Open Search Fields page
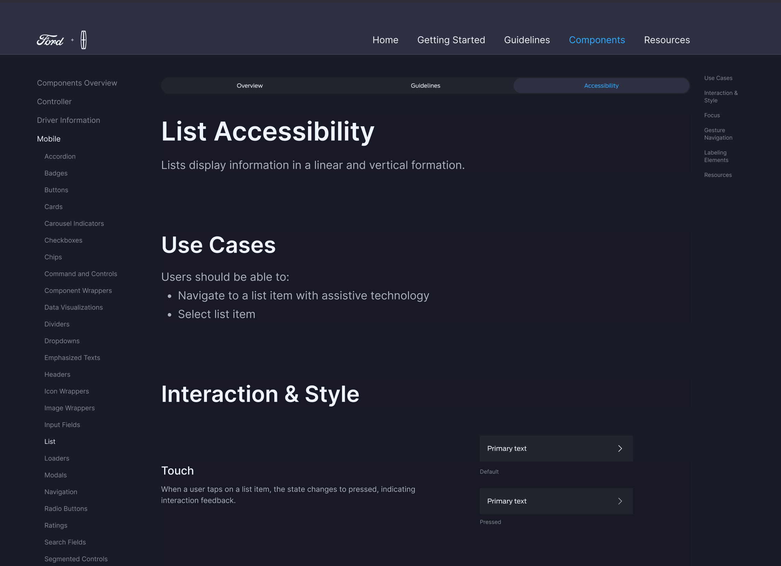The width and height of the screenshot is (781, 566). pyautogui.click(x=65, y=542)
